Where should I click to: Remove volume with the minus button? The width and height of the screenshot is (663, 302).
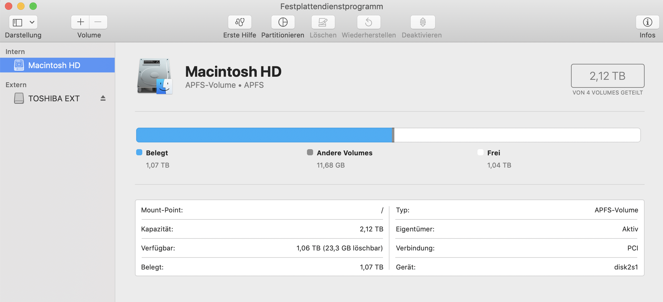pyautogui.click(x=98, y=22)
